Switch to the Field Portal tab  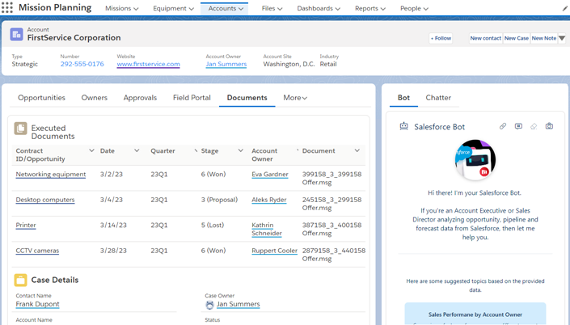192,98
